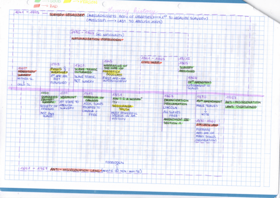Click "ANTI-MISCEGENATION LAWS OVERTURNED" entry
The image size is (280, 198).
click(243, 104)
